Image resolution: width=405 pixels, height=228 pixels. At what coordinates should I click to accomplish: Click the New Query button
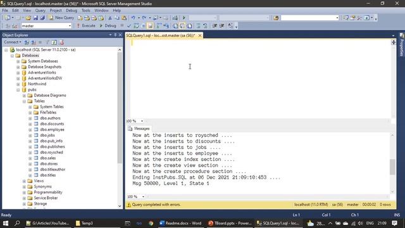point(61,18)
